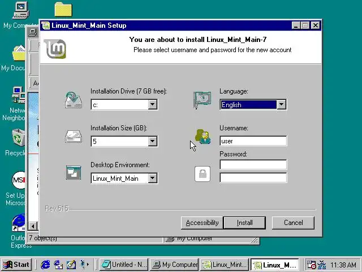This screenshot has height=272, width=362.
Task: Cancel the Linux Mint setup
Action: click(x=293, y=223)
